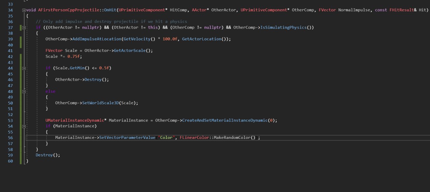Click the MakeRandomColor call
The height and width of the screenshot is (192, 430).
tap(232, 138)
